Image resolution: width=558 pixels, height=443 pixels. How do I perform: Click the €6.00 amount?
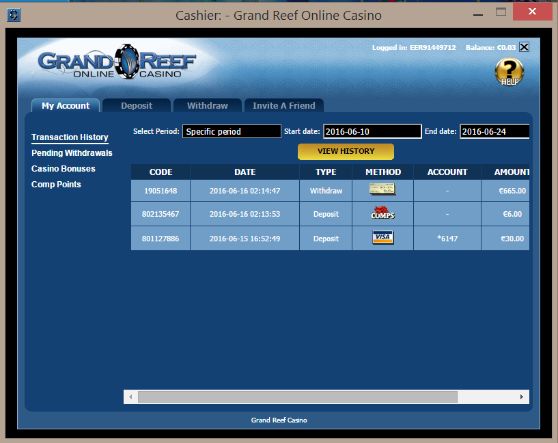512,214
